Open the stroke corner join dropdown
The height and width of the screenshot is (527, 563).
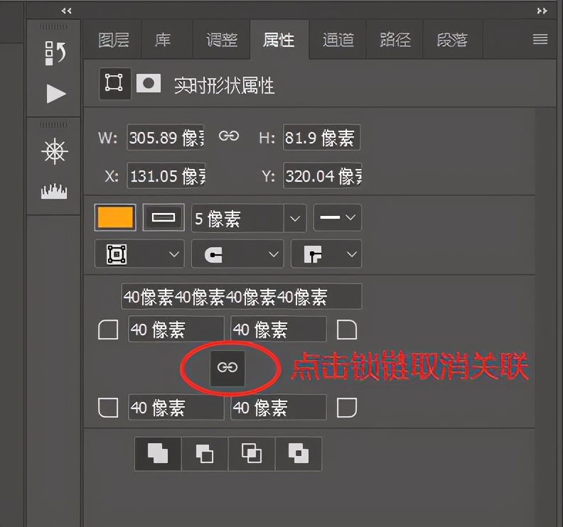[326, 254]
